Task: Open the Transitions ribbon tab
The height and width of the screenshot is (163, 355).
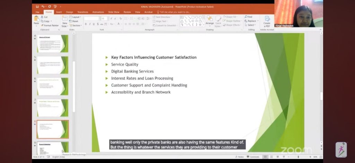Action: (x=83, y=12)
